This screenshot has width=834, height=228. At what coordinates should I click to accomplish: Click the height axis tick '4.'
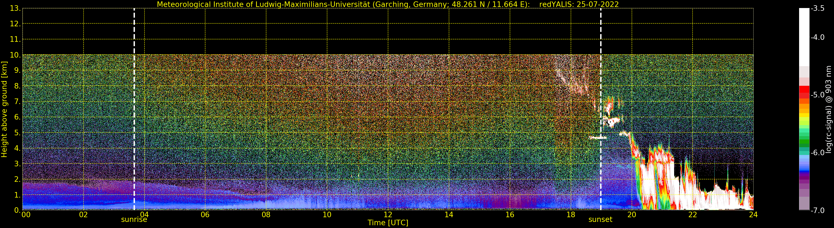pyautogui.click(x=17, y=148)
